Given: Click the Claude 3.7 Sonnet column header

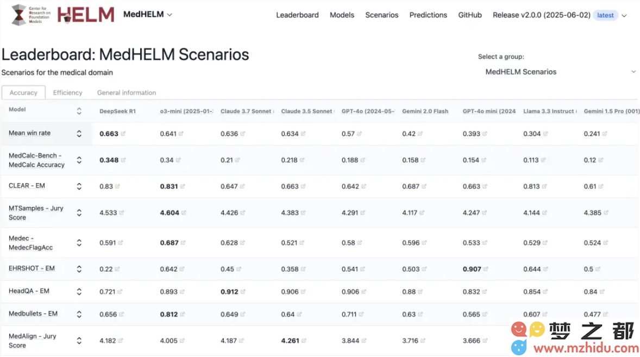Looking at the screenshot, I should (247, 111).
